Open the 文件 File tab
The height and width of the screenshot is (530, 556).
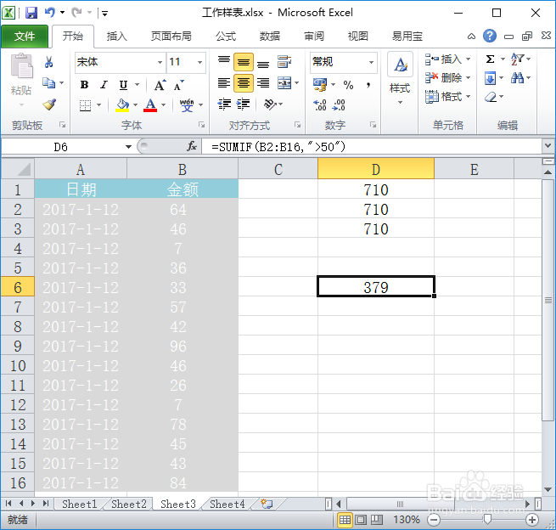(x=25, y=37)
